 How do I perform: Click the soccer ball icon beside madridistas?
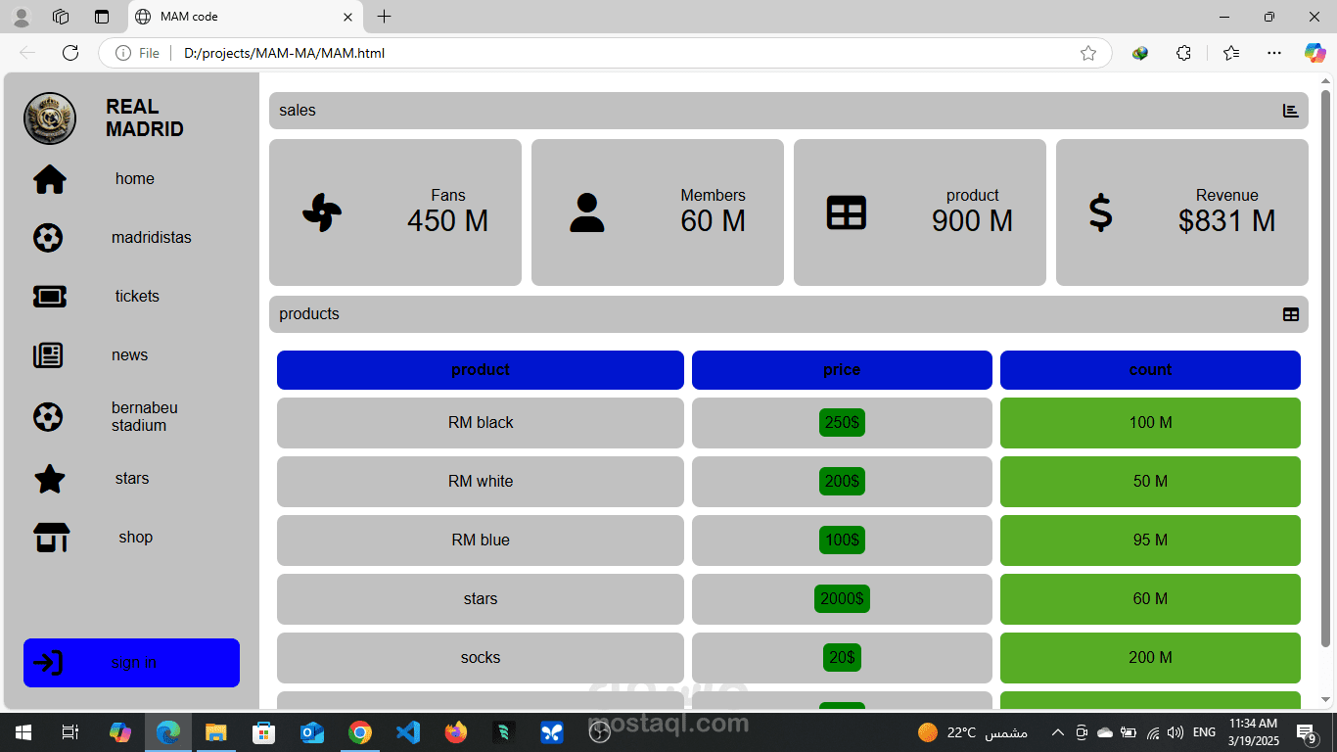click(x=48, y=238)
